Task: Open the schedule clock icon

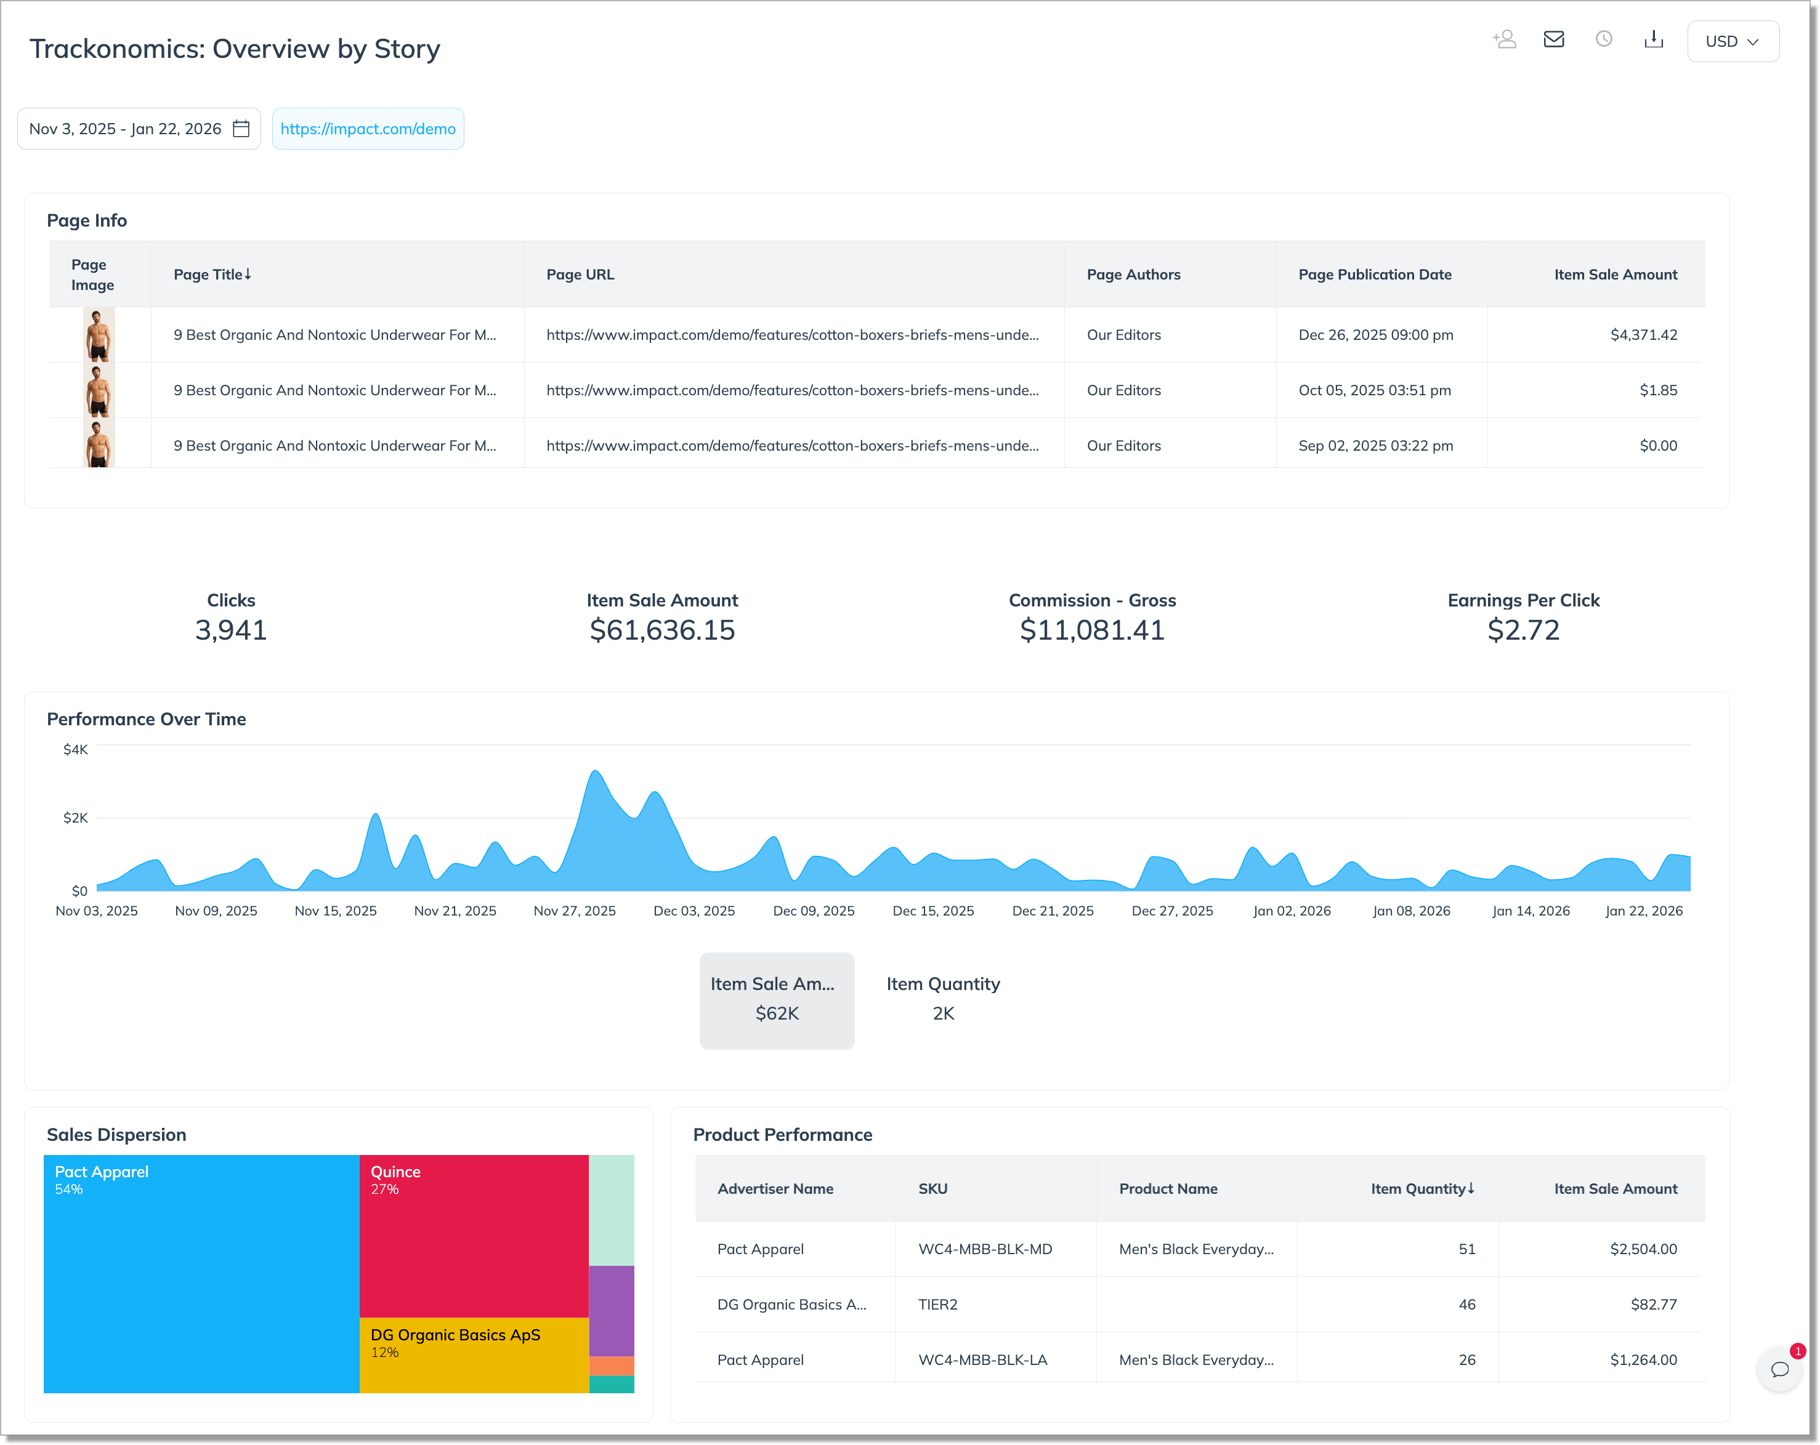Action: (x=1603, y=39)
